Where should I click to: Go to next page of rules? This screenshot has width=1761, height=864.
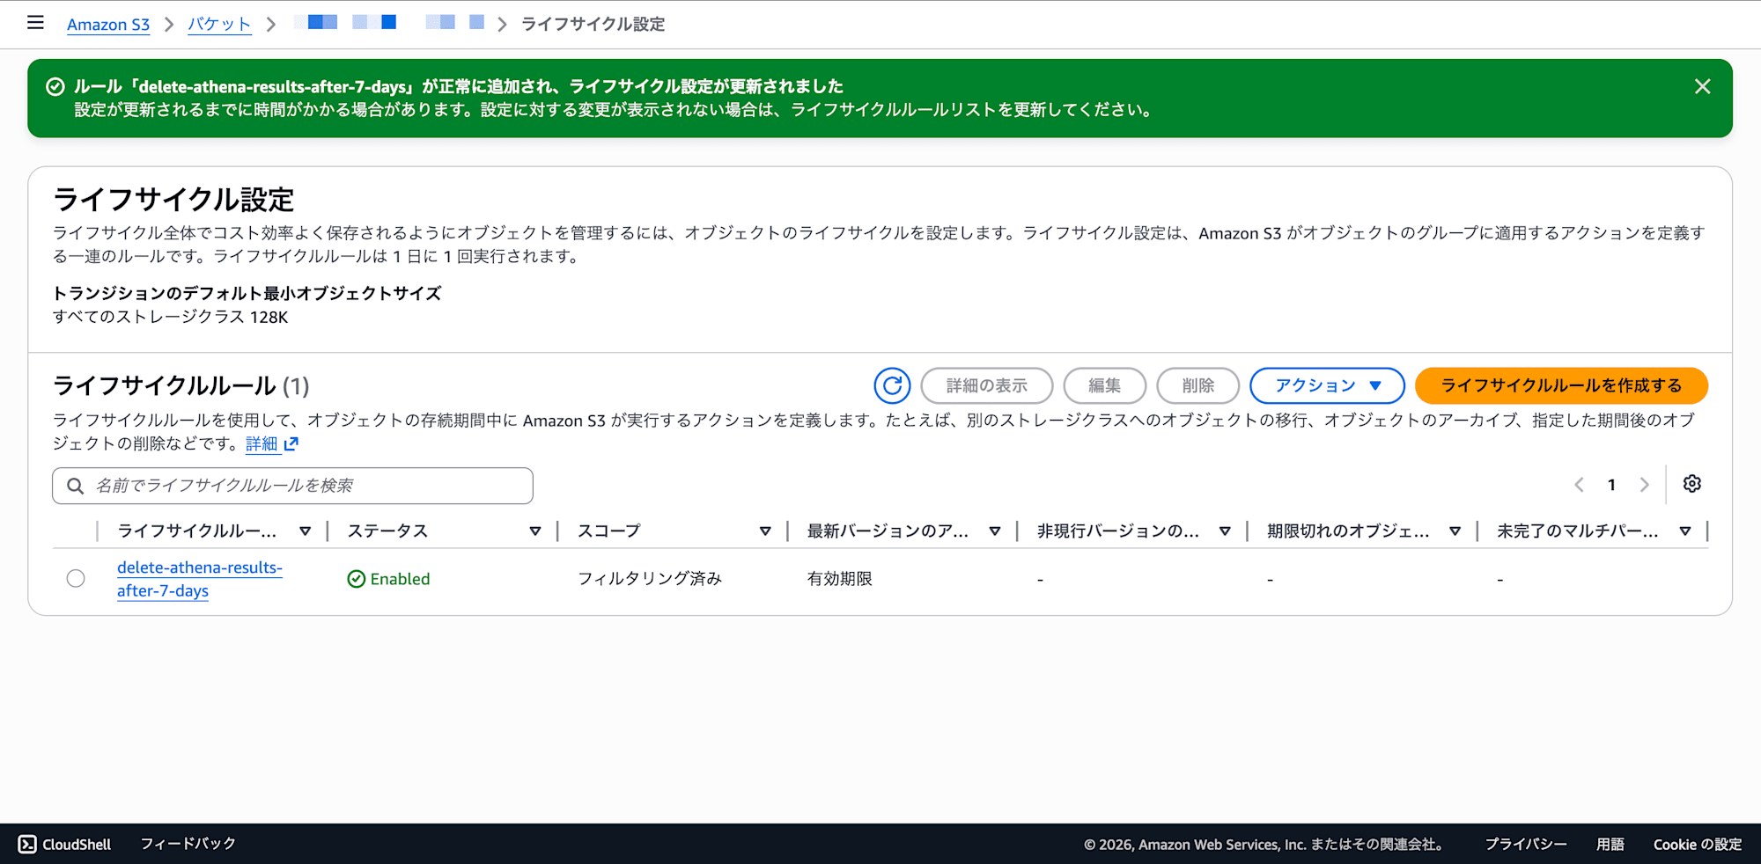point(1644,485)
